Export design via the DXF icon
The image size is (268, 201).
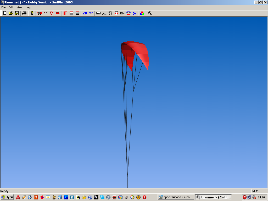91,13
